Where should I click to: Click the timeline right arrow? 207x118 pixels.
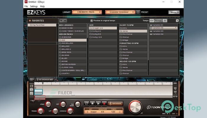pos(176,97)
